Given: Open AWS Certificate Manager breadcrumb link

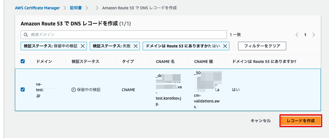Looking at the screenshot, I should [x=37, y=8].
